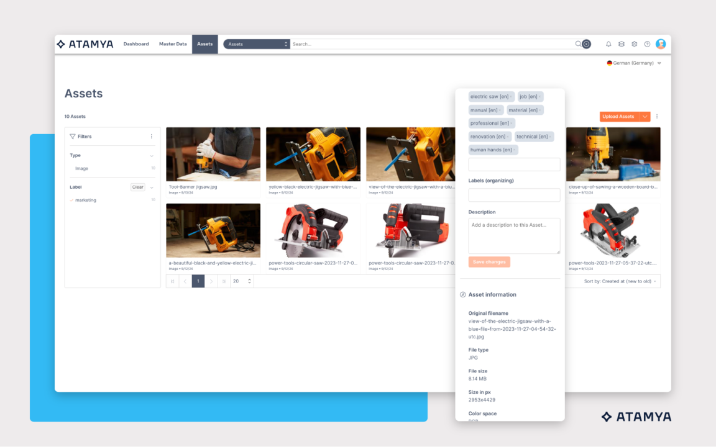Open the a-beautiful-black-and-yellow-electric-jigsaw thumbnail
Screen dimensions: 716x447
213,230
